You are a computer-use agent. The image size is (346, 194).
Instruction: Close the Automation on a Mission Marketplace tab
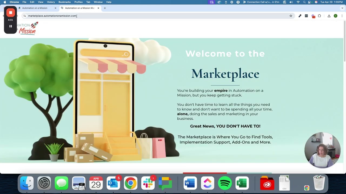[x=98, y=8]
